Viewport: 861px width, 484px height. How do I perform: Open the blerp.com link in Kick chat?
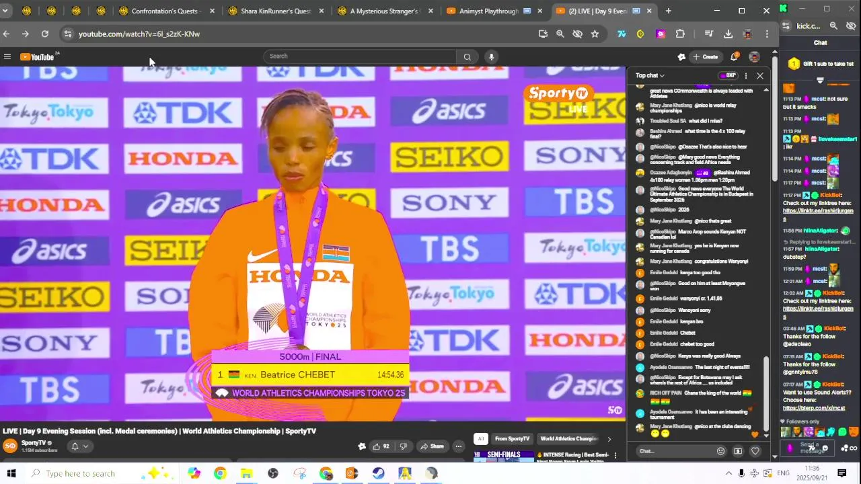click(814, 408)
